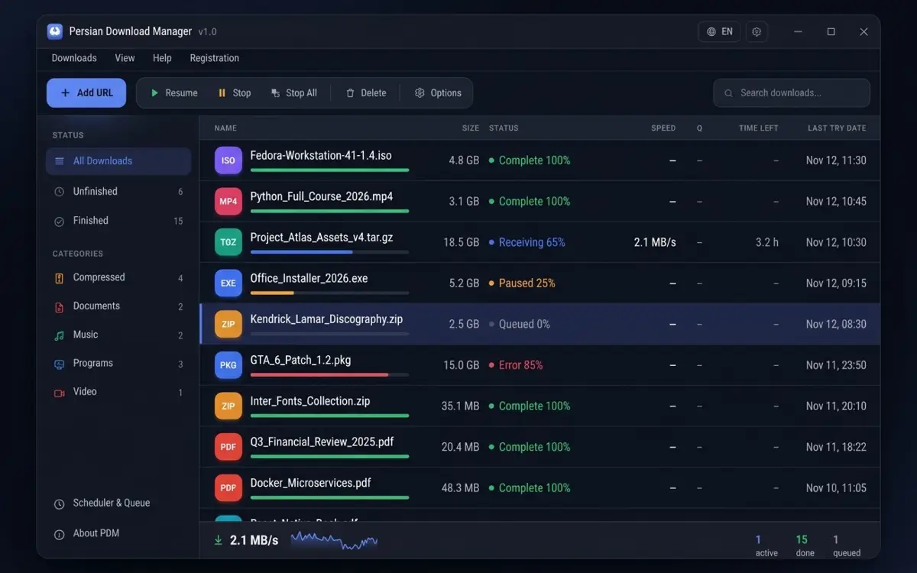Viewport: 917px width, 573px height.
Task: Click Stop All in the toolbar
Action: coord(294,93)
